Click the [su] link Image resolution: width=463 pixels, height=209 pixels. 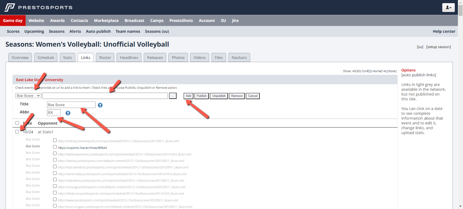pos(420,47)
